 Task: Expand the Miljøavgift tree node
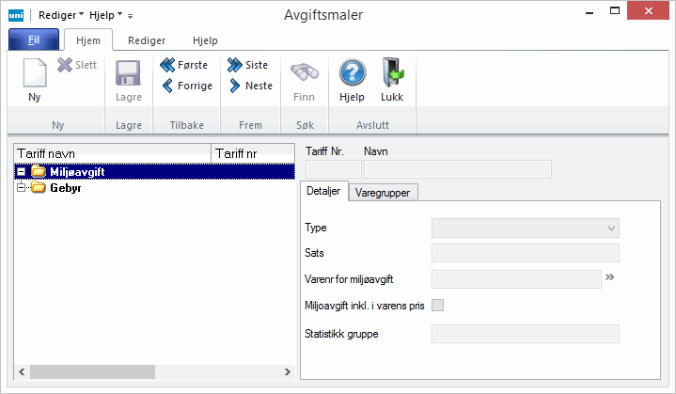coord(22,172)
